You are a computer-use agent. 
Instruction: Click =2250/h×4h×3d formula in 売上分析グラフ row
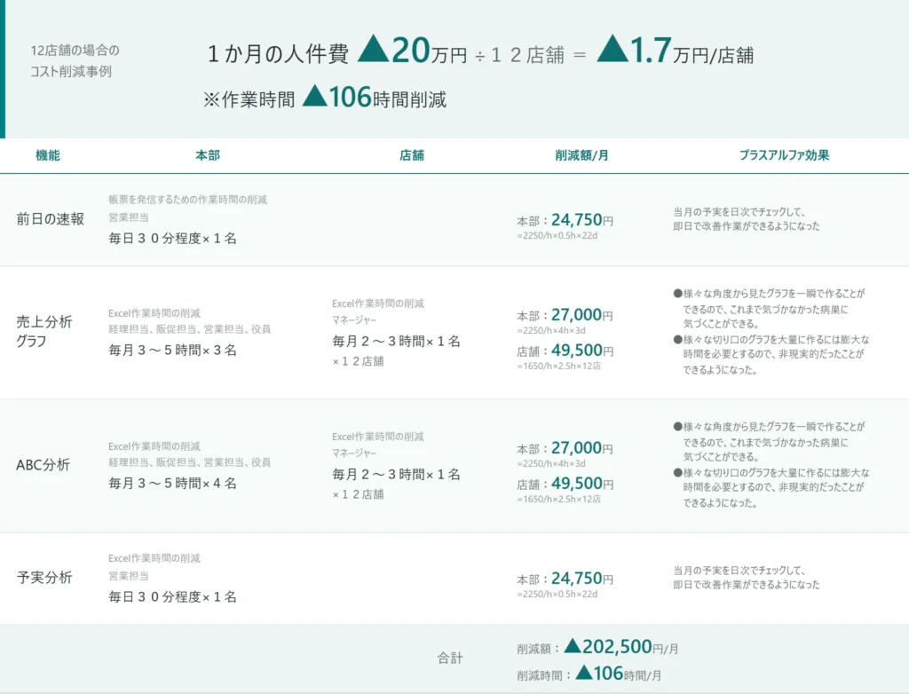(551, 330)
